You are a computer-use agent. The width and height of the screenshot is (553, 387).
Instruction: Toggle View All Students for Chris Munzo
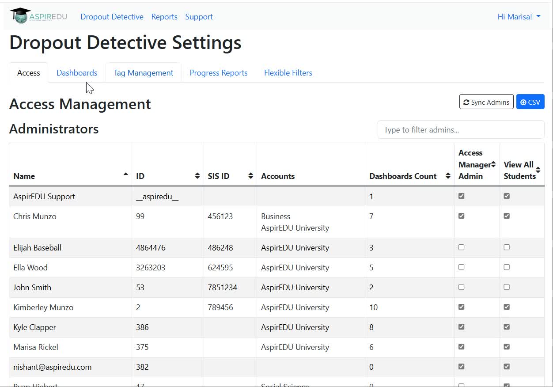507,216
